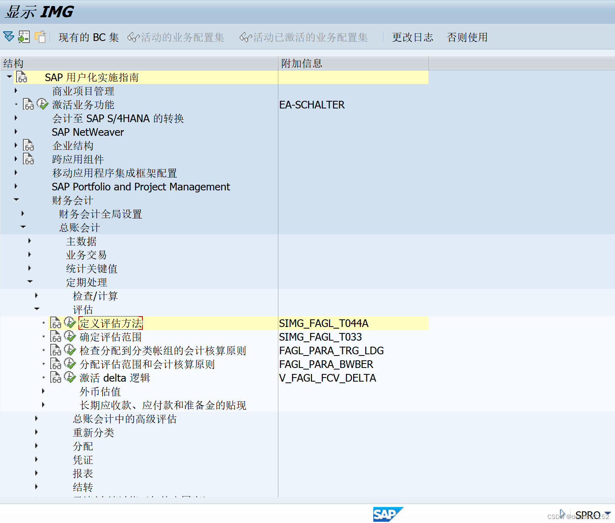The height and width of the screenshot is (523, 615).
Task: Collapse the 定期处理 node
Action: click(x=30, y=281)
